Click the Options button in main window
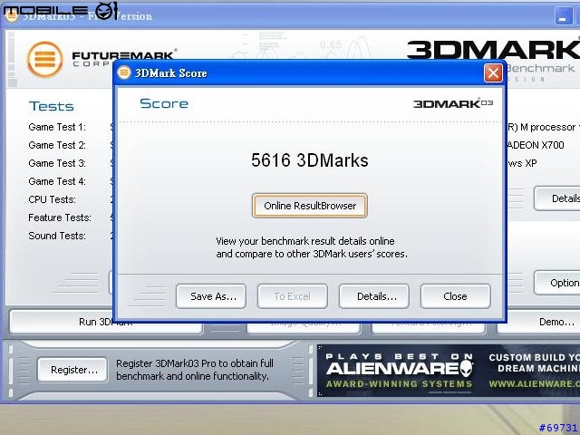Image resolution: width=580 pixels, height=435 pixels. point(557,283)
